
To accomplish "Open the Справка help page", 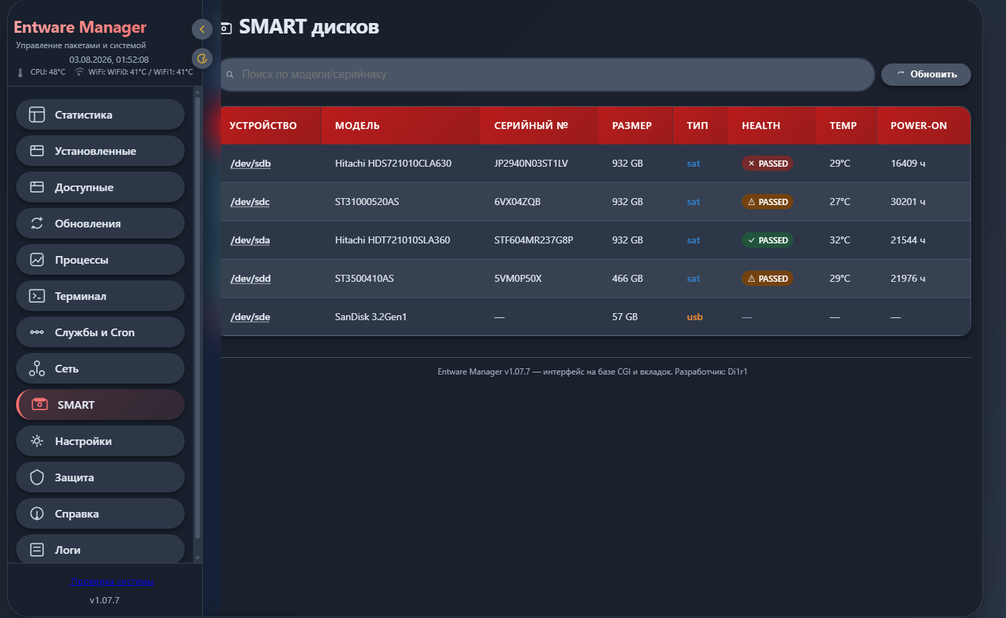I will pos(100,513).
